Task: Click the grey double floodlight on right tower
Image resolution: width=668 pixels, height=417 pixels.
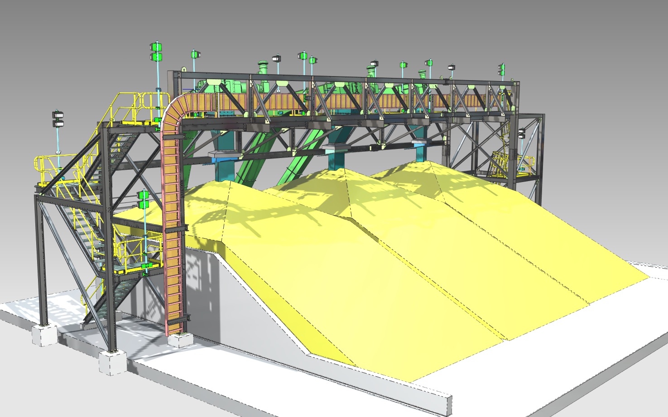Action: point(521,133)
